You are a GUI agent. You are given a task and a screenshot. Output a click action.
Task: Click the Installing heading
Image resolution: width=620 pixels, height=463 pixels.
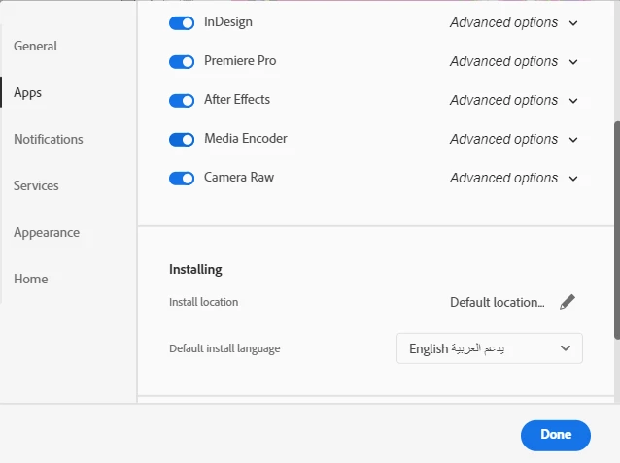[195, 270]
